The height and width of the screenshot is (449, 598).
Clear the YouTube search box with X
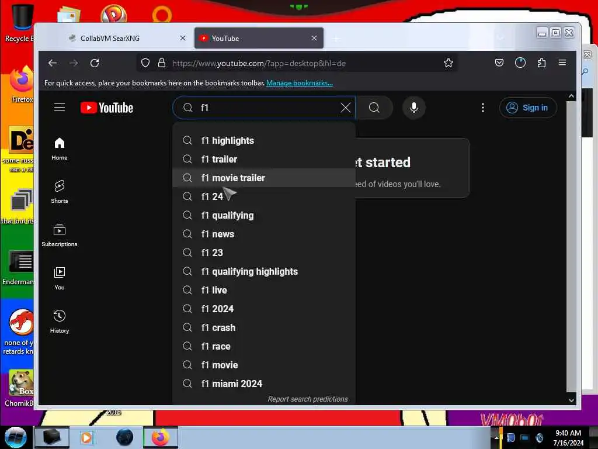(346, 108)
